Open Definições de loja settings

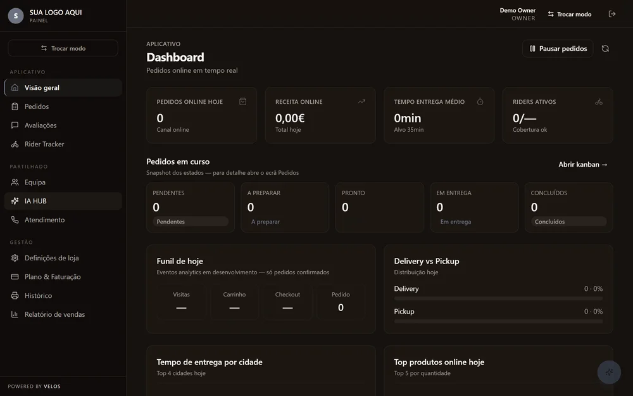[63, 258]
